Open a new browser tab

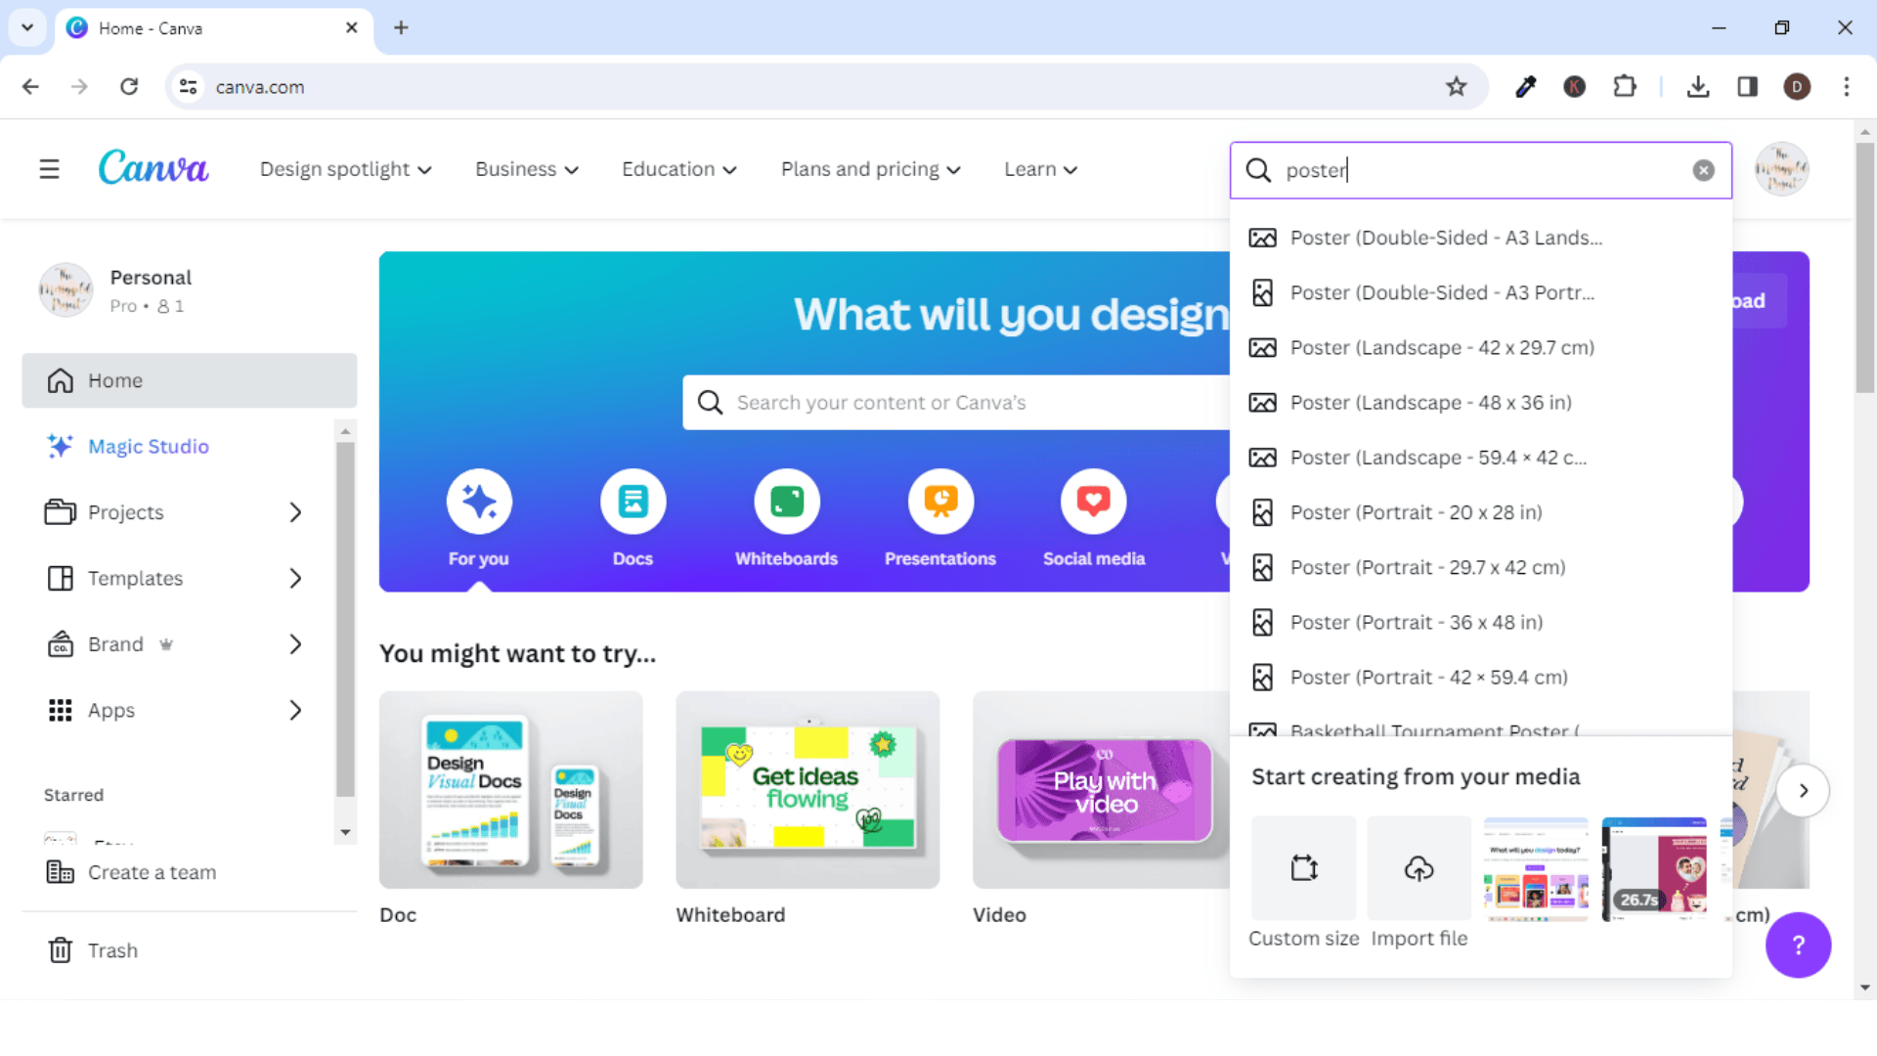tap(401, 27)
